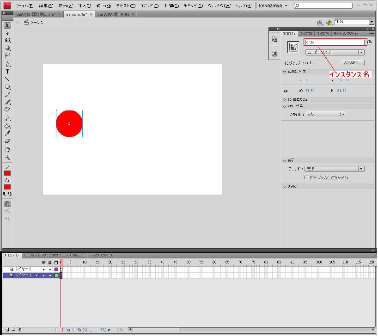Screen dimensions: 378x336
Task: Toggle visibility dot for レイヤー 1
Action: 43,275
